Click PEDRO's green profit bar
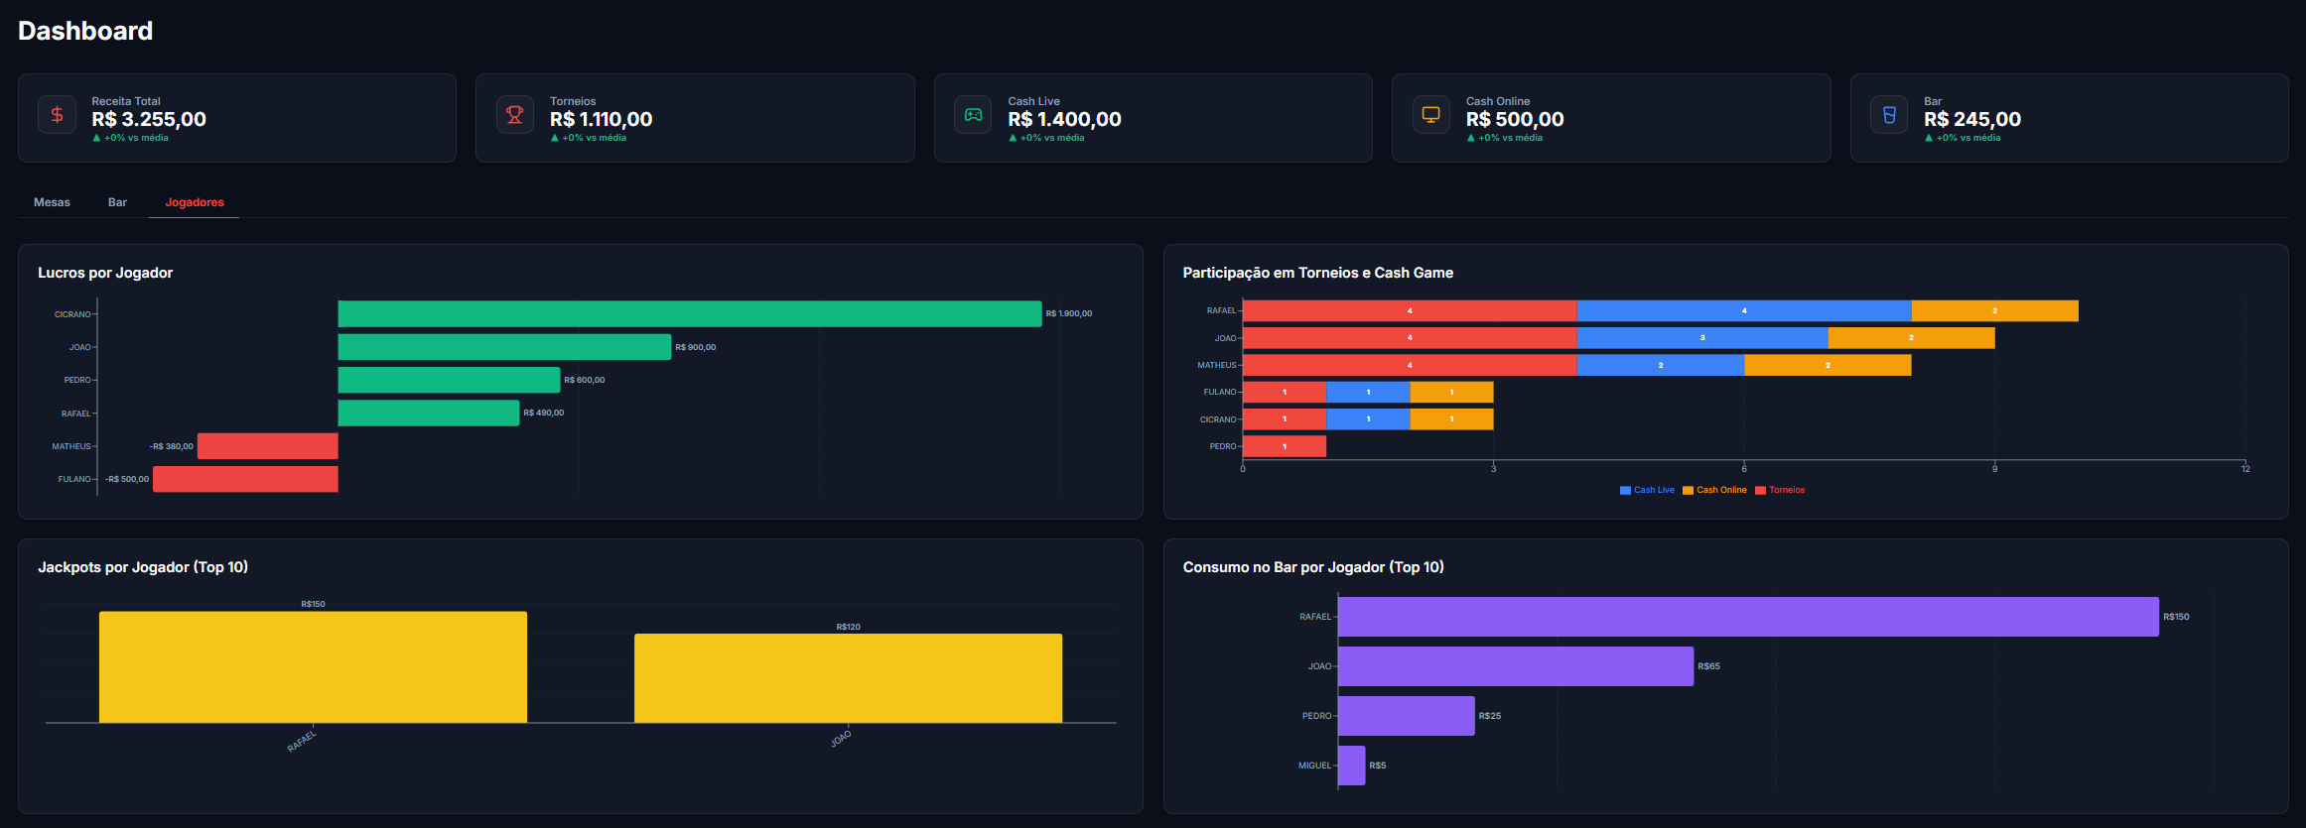This screenshot has height=828, width=2306. point(449,380)
